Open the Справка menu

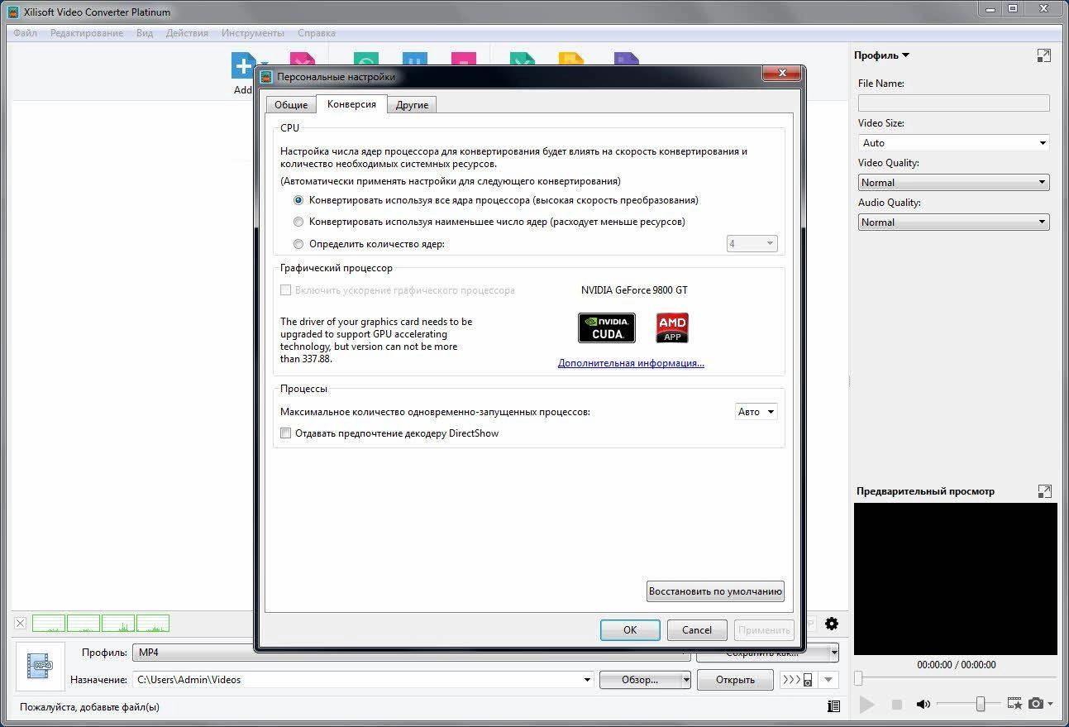click(x=316, y=33)
